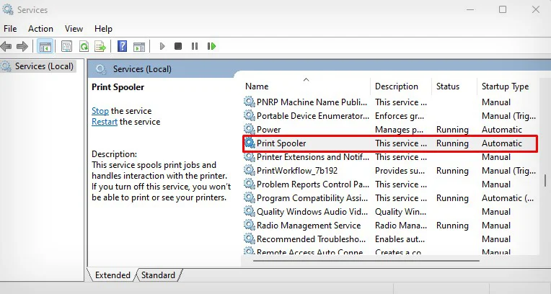Click gear icon of Power service
This screenshot has width=551, height=294.
pyautogui.click(x=250, y=129)
